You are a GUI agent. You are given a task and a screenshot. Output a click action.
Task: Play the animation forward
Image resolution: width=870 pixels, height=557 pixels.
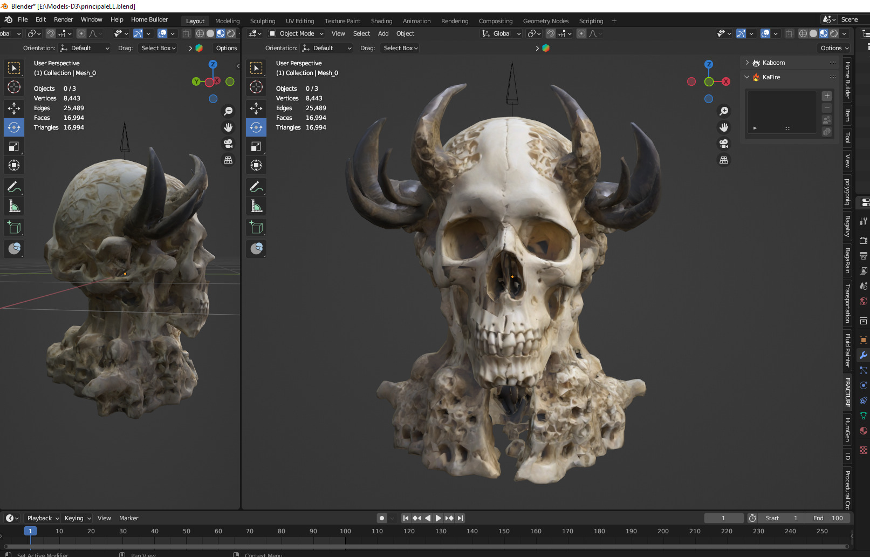438,518
